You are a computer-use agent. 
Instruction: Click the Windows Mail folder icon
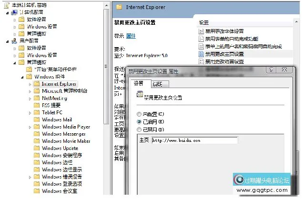pyautogui.click(x=36, y=119)
